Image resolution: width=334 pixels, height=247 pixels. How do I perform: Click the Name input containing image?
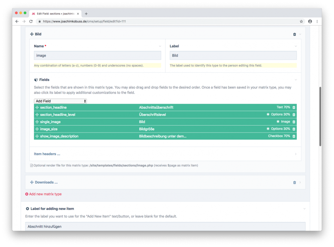pyautogui.click(x=97, y=56)
